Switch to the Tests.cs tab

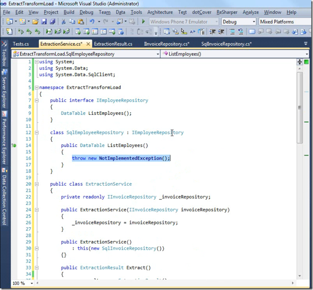(x=21, y=44)
